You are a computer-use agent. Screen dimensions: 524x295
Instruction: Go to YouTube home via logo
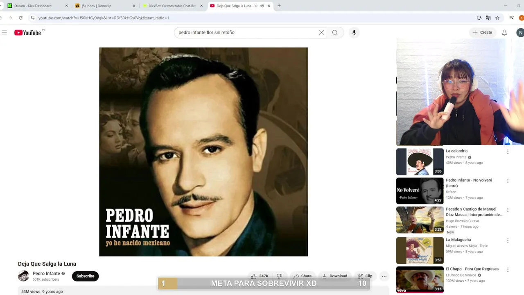(27, 33)
